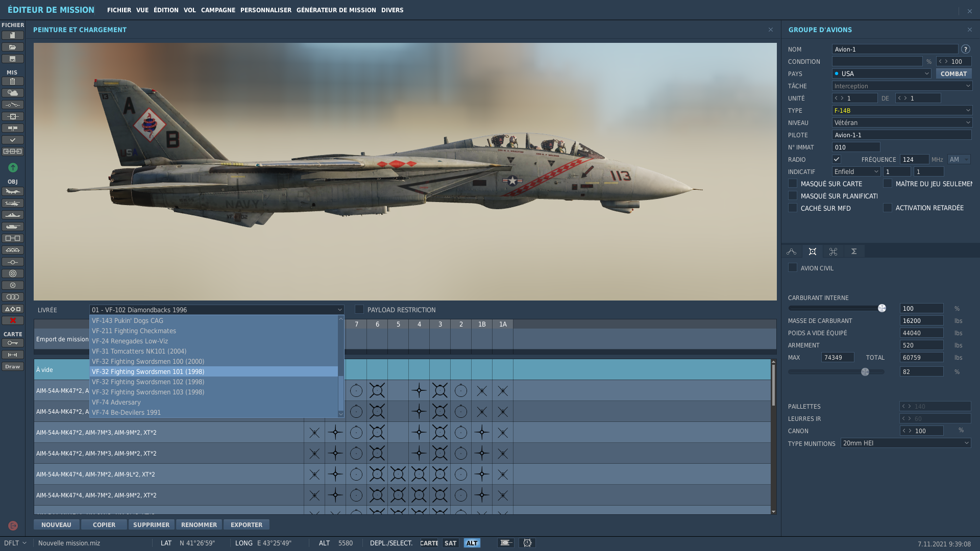
Task: Open the Pays USA dropdown
Action: click(x=881, y=73)
